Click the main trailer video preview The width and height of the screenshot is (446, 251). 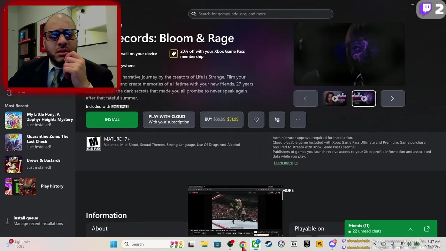[x=349, y=54]
